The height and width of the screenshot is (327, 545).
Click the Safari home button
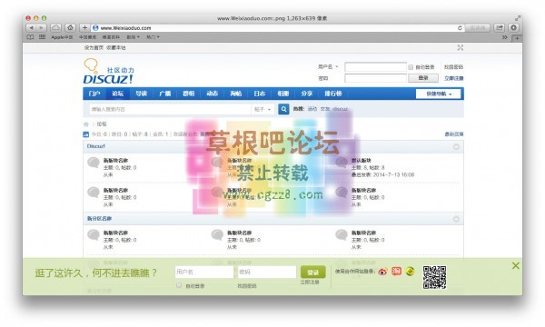pyautogui.click(x=70, y=28)
